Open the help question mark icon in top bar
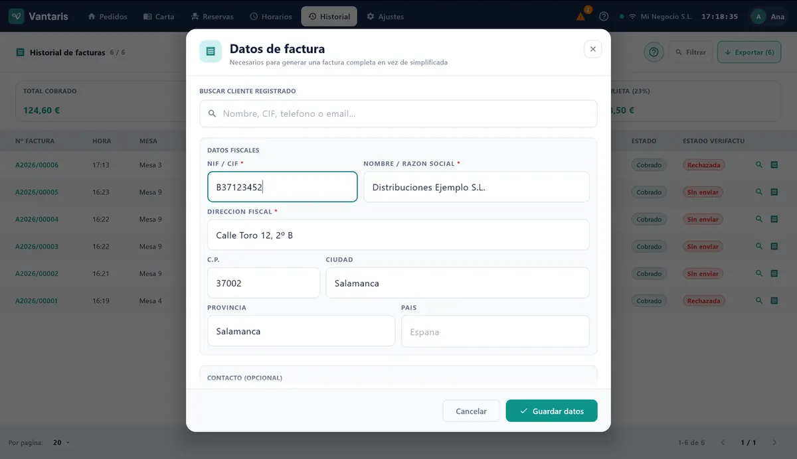Screen dimensions: 797x459 tap(604, 17)
